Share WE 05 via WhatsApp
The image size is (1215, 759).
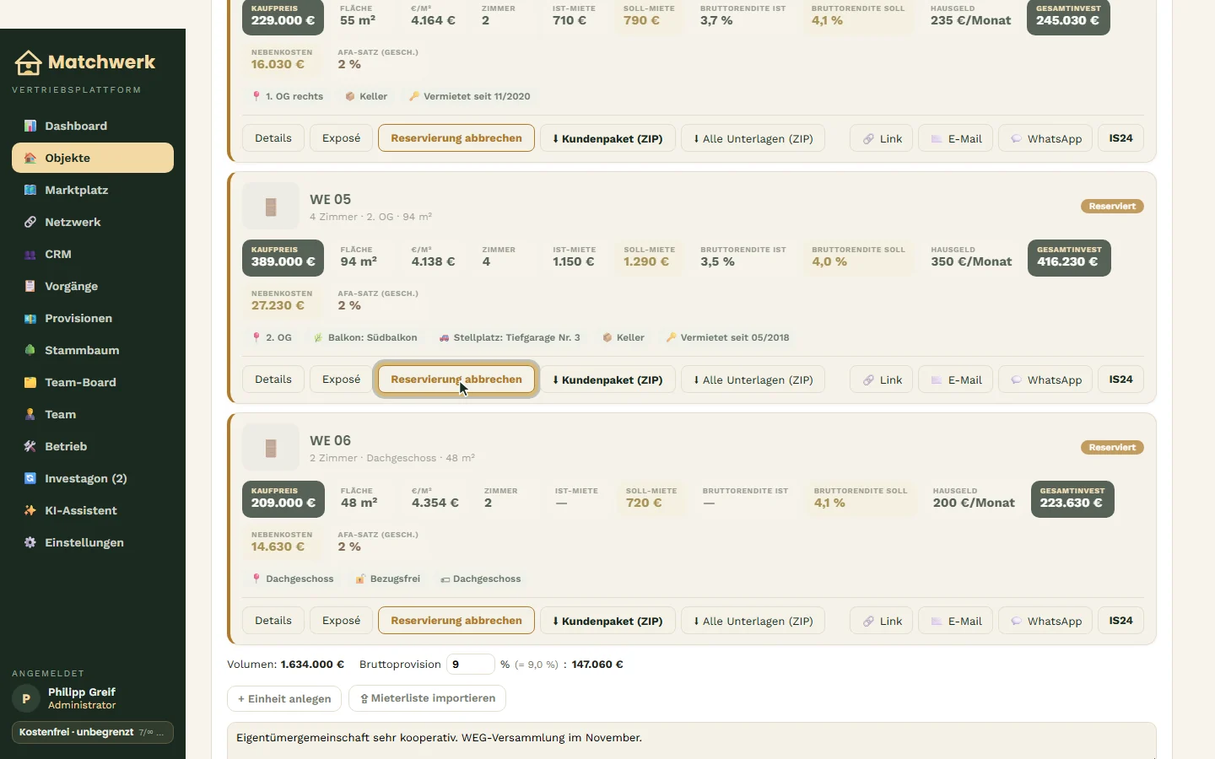[1045, 379]
